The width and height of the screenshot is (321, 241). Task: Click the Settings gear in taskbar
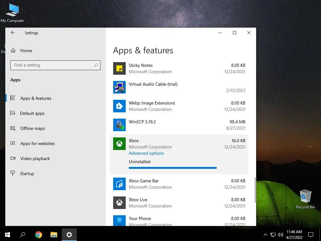[x=69, y=235]
